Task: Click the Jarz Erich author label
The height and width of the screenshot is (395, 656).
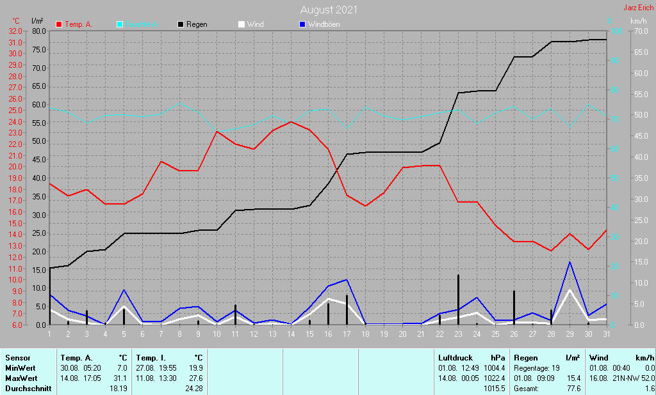Action: [639, 8]
